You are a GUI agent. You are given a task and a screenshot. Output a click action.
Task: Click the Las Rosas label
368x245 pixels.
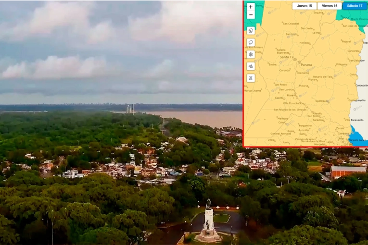pos(280,85)
